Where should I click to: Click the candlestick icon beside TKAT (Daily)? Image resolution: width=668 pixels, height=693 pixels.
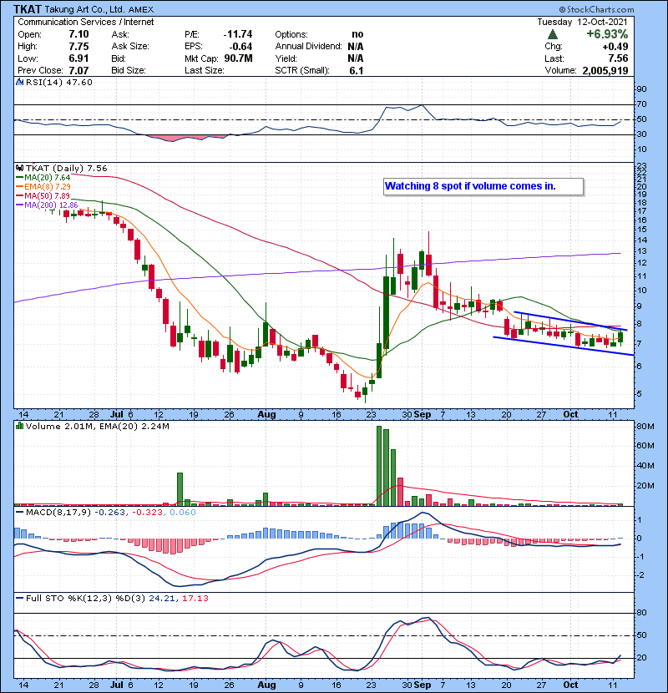pos(19,168)
